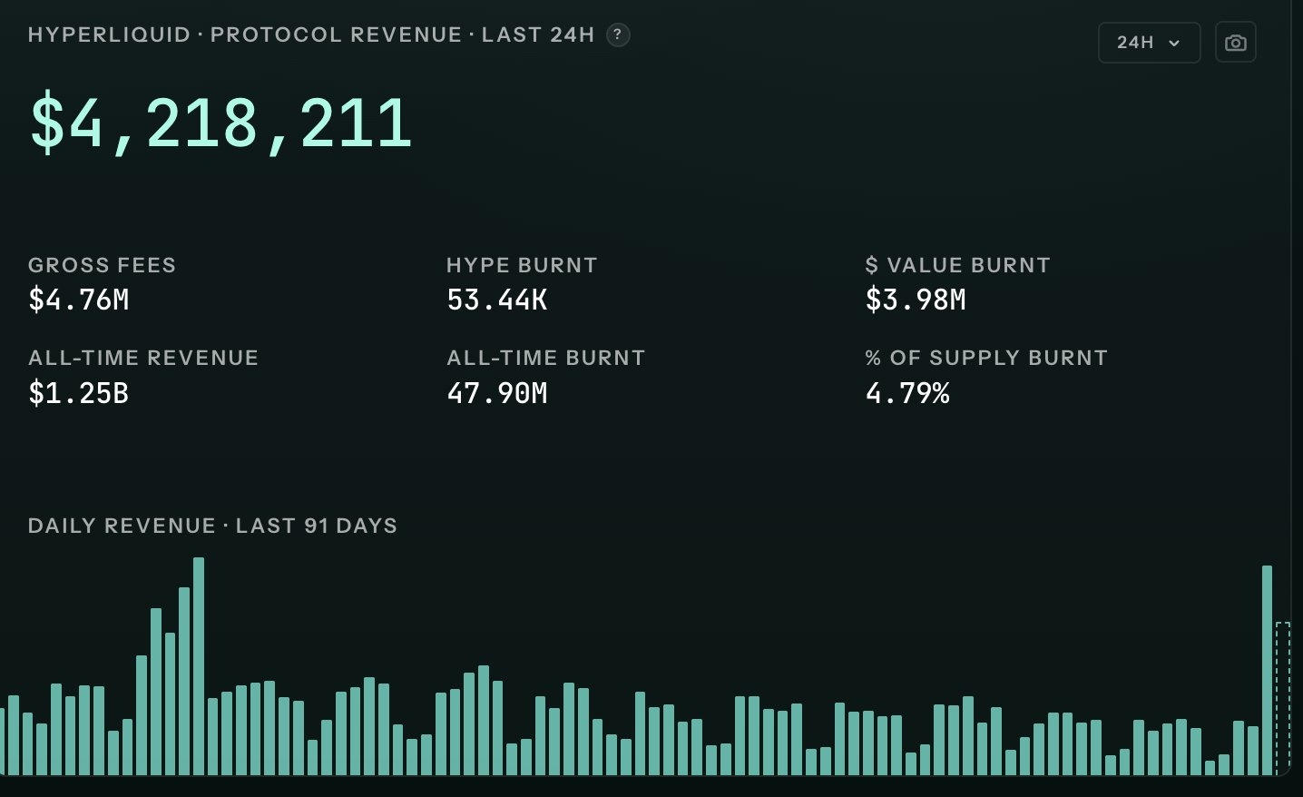Select the $3.98M value
The height and width of the screenshot is (797, 1303).
[x=916, y=300]
